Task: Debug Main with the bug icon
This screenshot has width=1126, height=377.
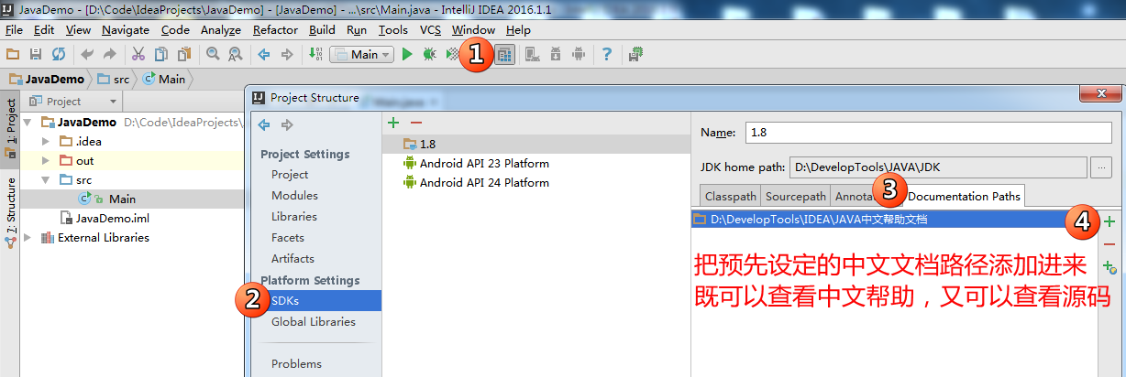Action: 429,54
